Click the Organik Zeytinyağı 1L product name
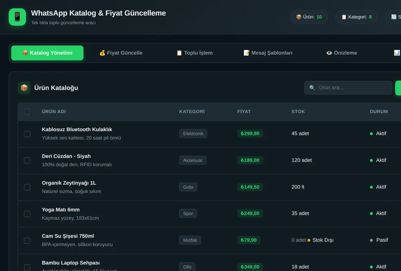The image size is (401, 271). (x=69, y=183)
